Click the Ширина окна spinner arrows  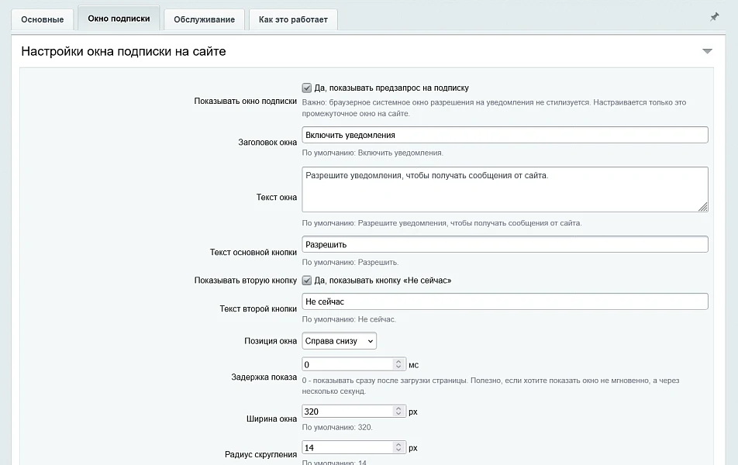pos(398,412)
